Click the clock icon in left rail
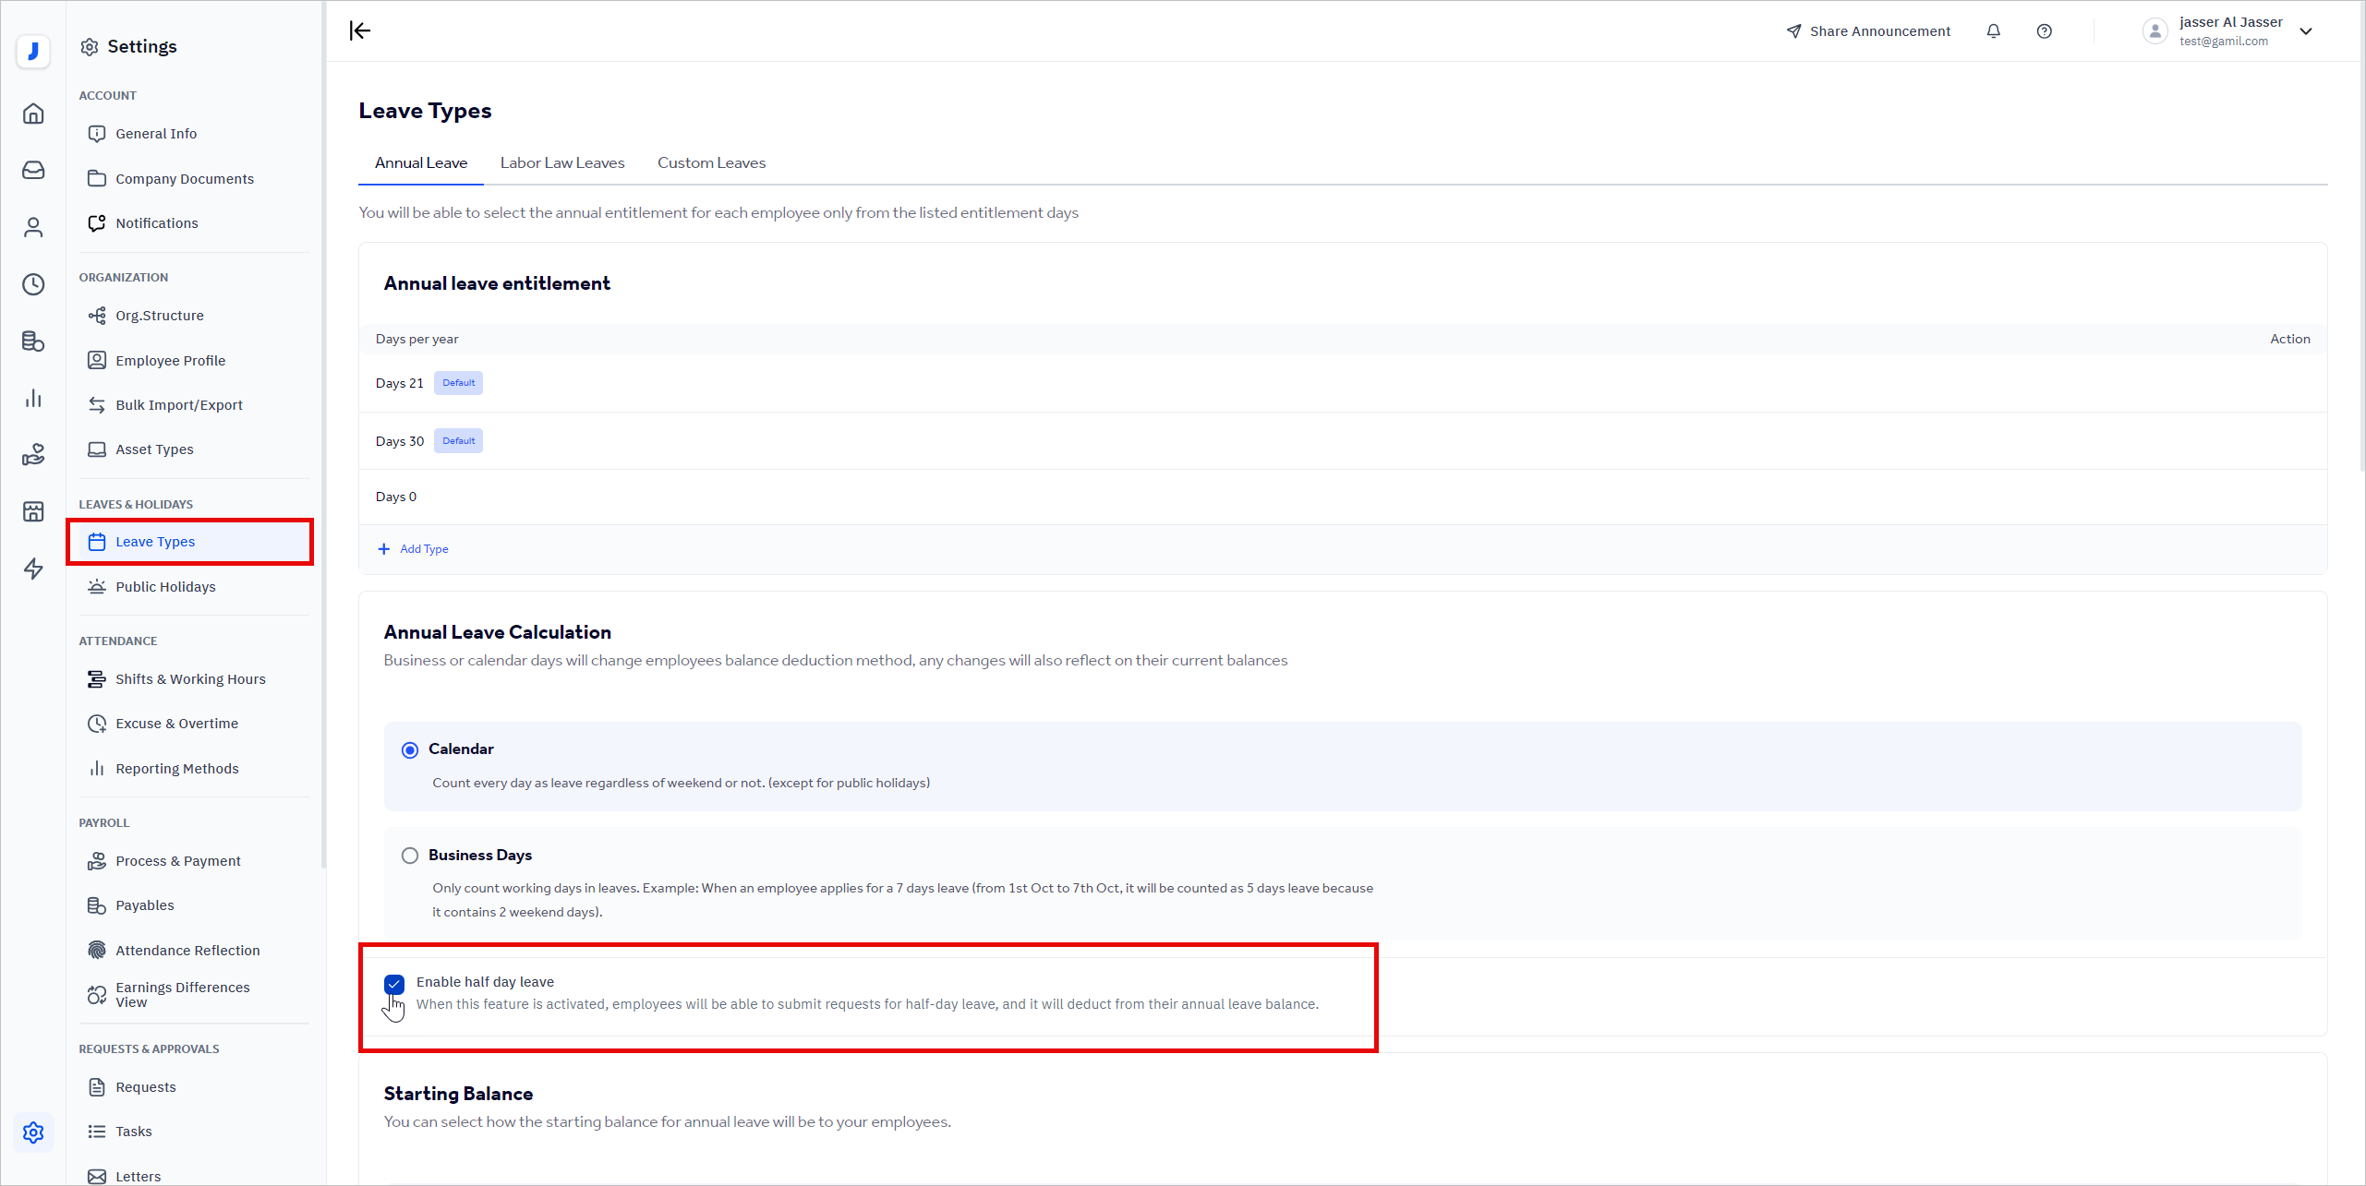The width and height of the screenshot is (2366, 1186). 33,284
